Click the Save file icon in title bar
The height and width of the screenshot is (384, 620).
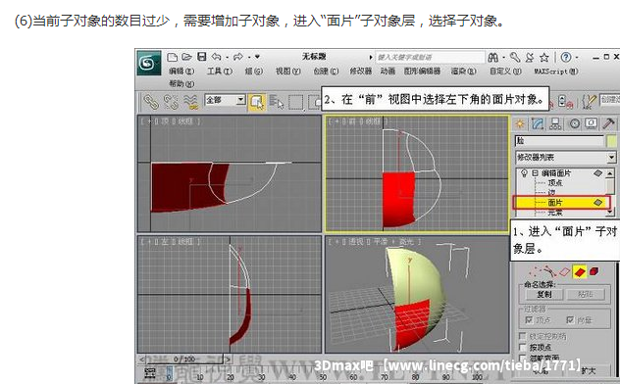click(202, 57)
